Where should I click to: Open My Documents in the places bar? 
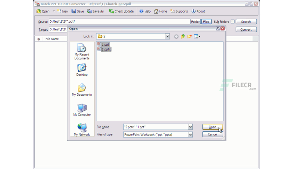(82, 90)
